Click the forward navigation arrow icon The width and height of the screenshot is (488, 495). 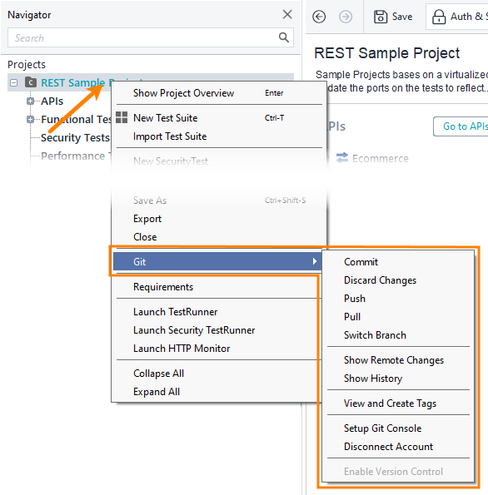tap(346, 17)
